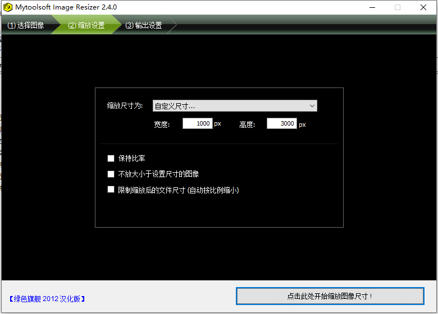Screen dimensions: 438x314
Task: Enable the 保持比率 checkbox
Action: (x=111, y=158)
